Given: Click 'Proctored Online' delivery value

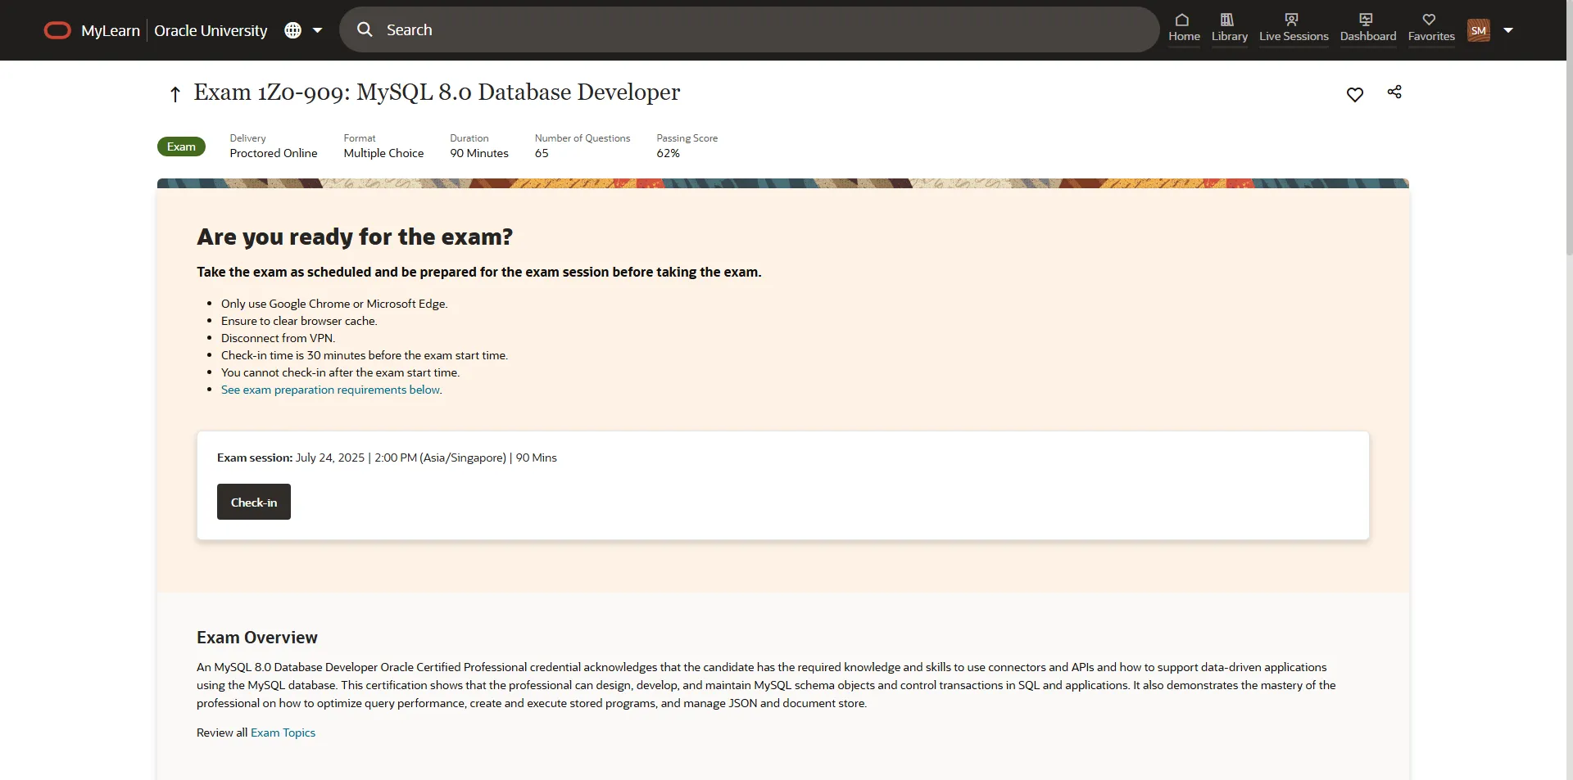Looking at the screenshot, I should coord(274,153).
